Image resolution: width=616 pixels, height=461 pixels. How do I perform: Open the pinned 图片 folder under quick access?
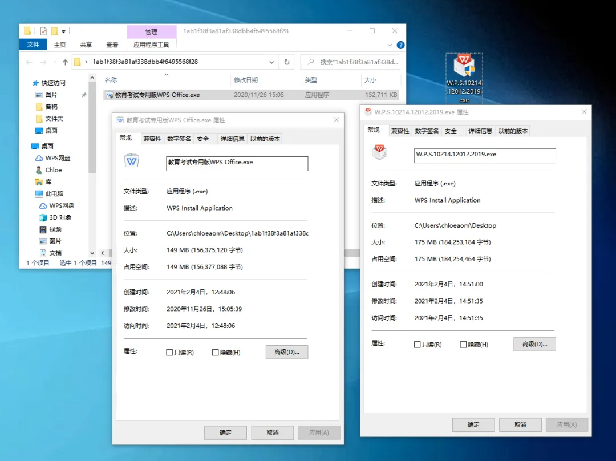[x=47, y=95]
